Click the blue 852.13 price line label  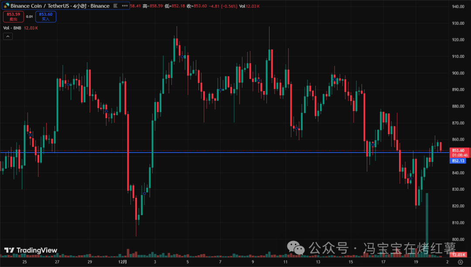(459, 161)
